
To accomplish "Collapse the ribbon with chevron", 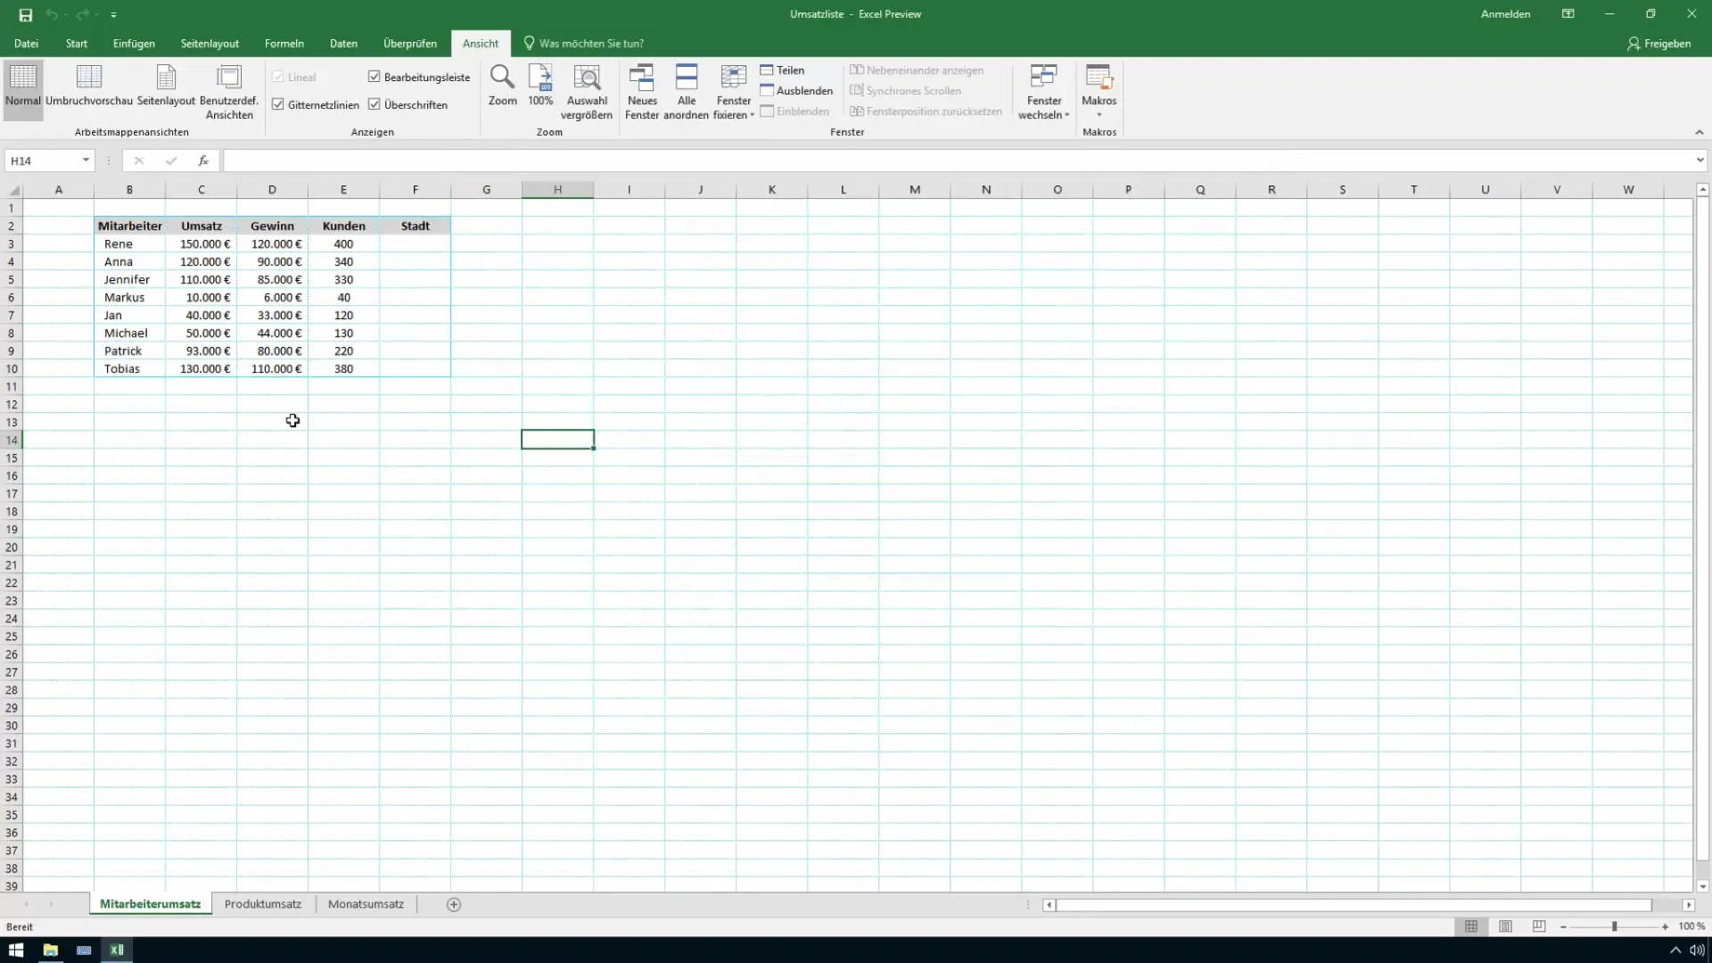I will click(1699, 132).
